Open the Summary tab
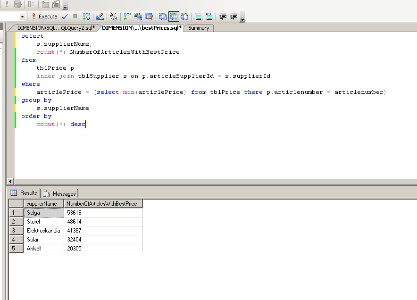The image size is (417, 300). click(x=199, y=28)
